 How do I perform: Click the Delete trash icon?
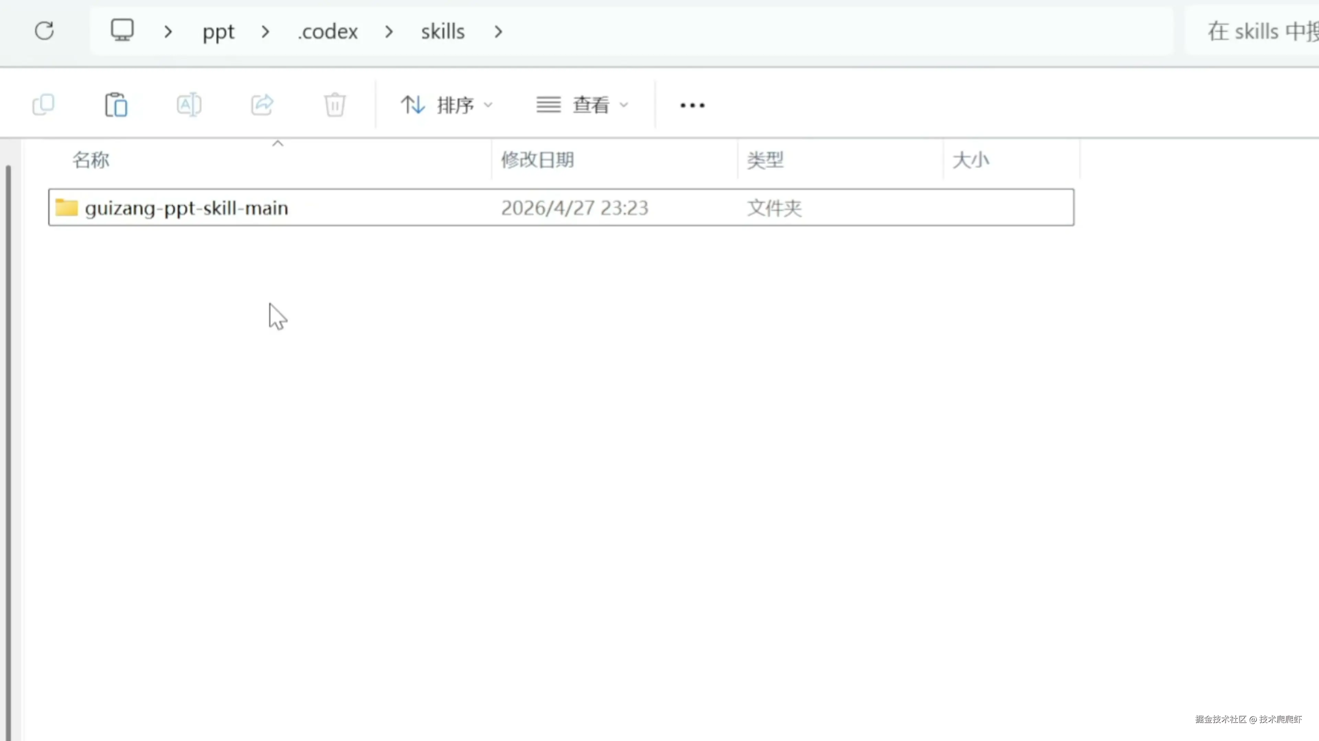click(335, 105)
